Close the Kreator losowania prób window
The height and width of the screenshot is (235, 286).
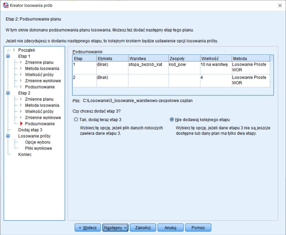click(280, 5)
